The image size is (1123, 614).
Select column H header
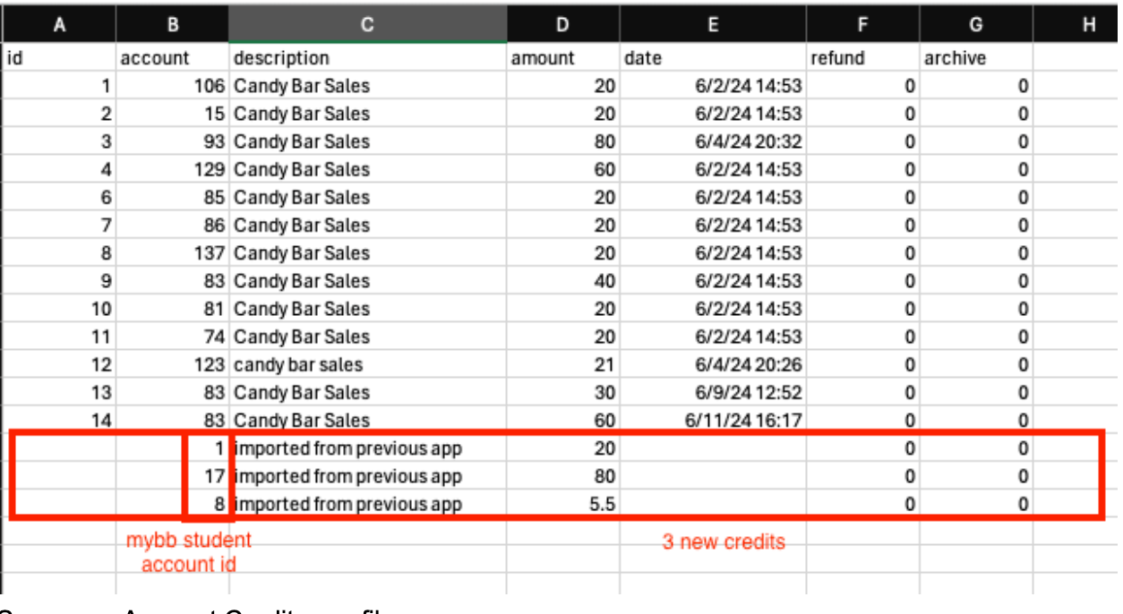coord(1076,24)
